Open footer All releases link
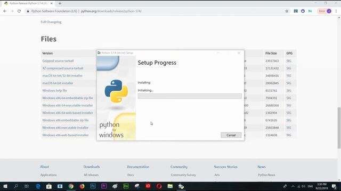The width and height of the screenshot is (341, 191). [91, 175]
